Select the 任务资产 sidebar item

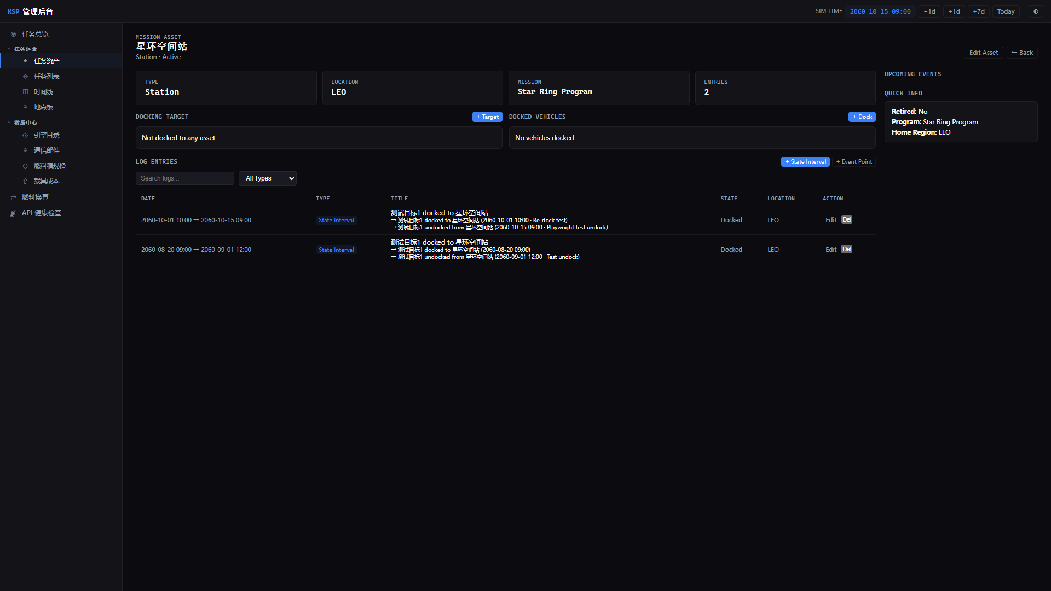pyautogui.click(x=61, y=61)
